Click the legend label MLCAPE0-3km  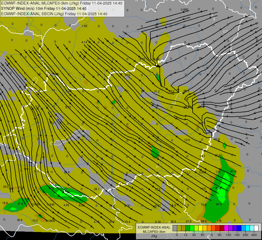pyautogui.click(x=154, y=232)
